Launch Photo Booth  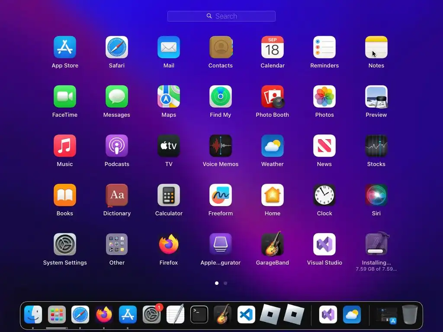[x=273, y=96]
